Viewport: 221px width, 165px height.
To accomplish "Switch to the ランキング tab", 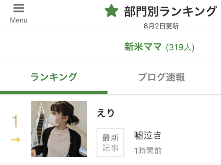I will tap(54, 77).
